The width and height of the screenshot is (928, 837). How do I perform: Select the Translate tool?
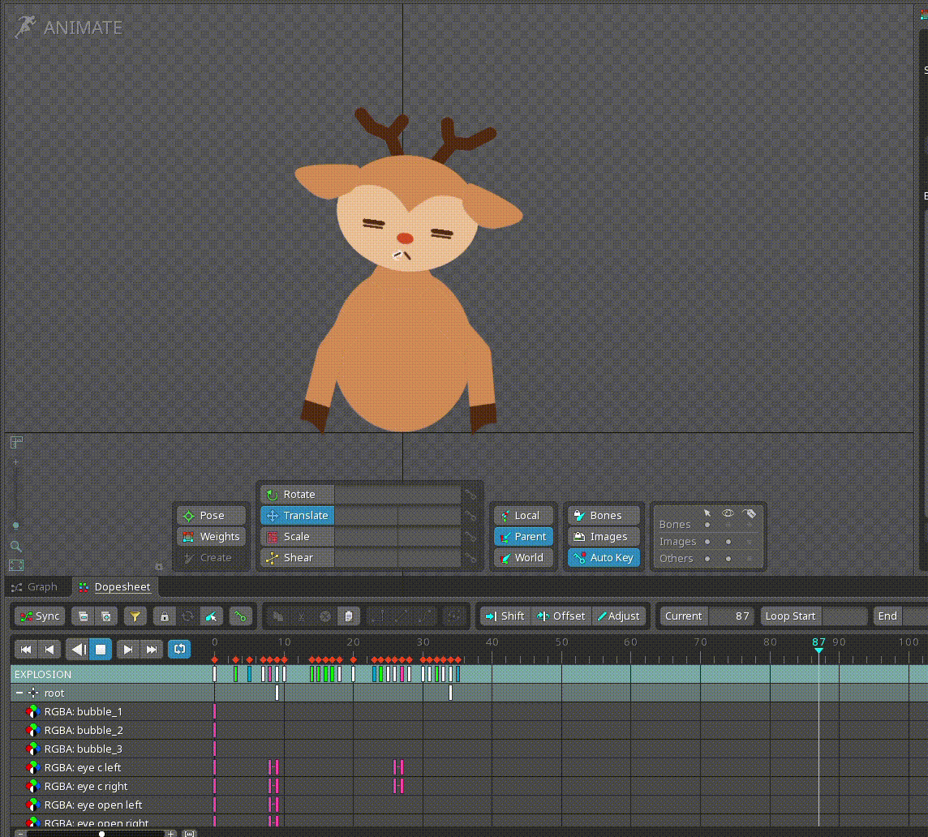pyautogui.click(x=297, y=515)
